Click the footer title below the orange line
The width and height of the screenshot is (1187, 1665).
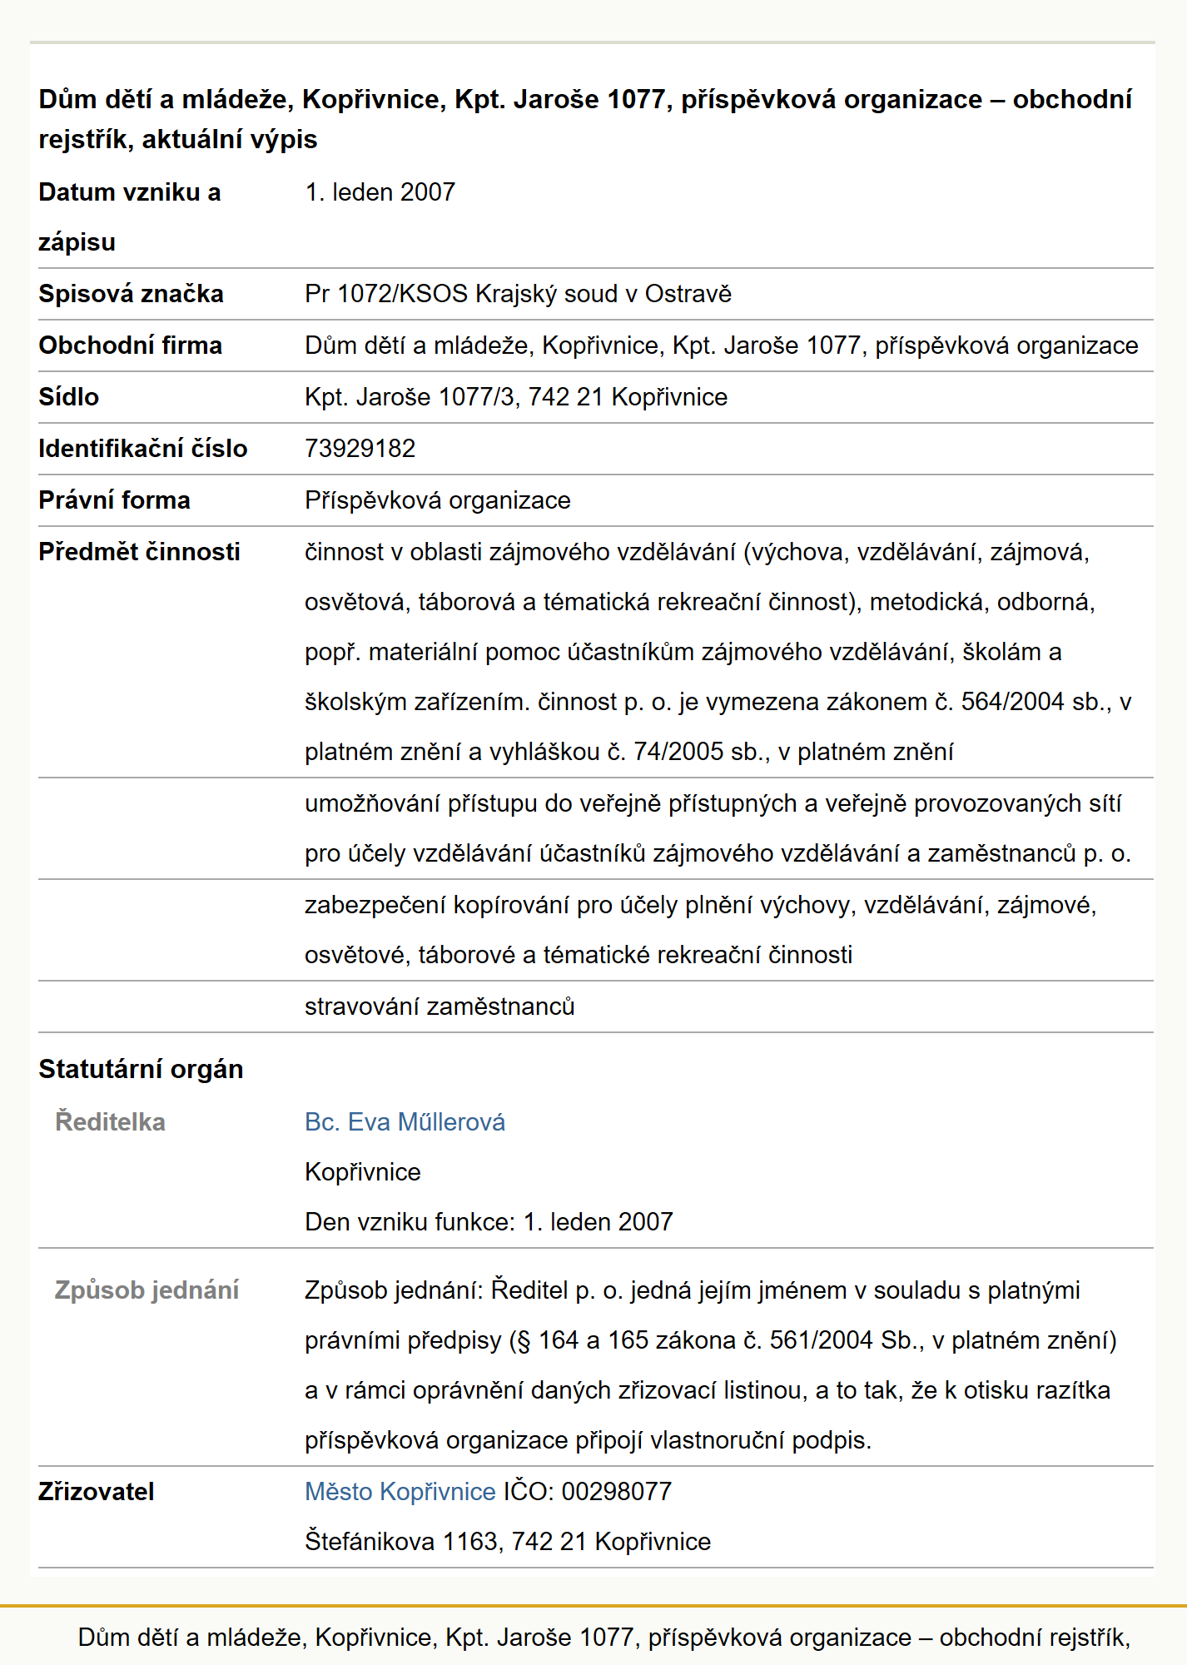[604, 1638]
